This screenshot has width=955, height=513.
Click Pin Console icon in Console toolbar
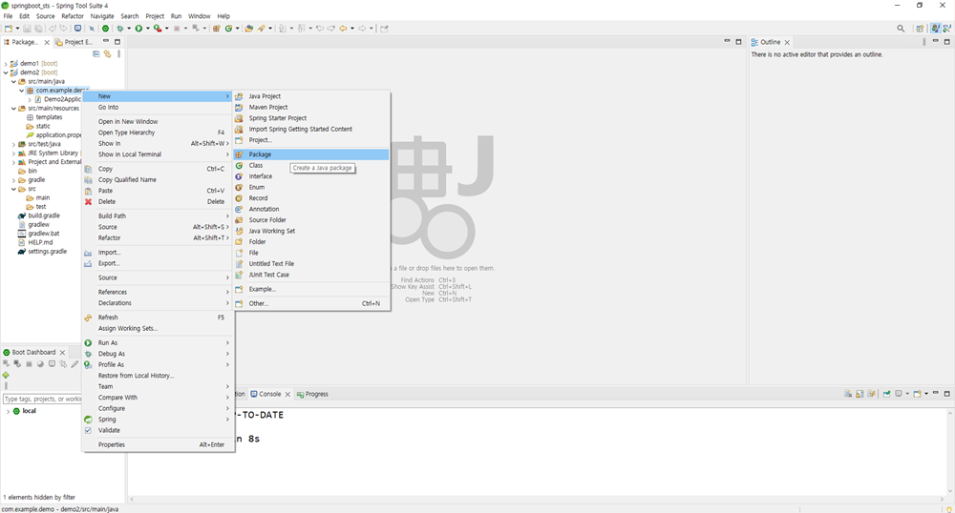point(887,394)
